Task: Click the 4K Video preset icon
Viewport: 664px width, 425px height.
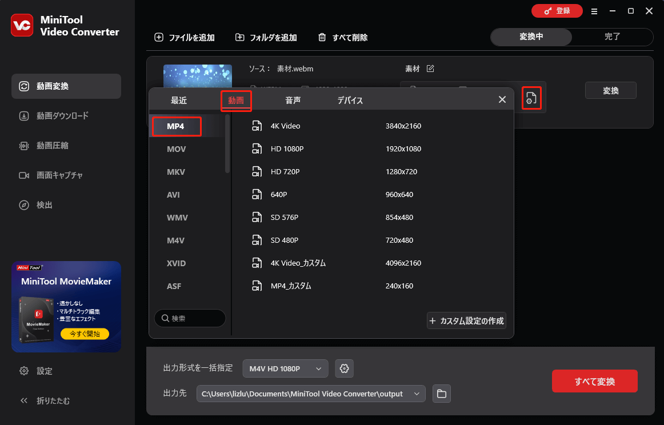Action: coord(257,126)
